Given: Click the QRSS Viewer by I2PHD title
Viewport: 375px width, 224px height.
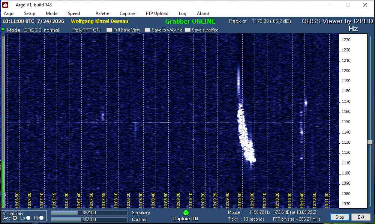Looking at the screenshot, I should (337, 21).
